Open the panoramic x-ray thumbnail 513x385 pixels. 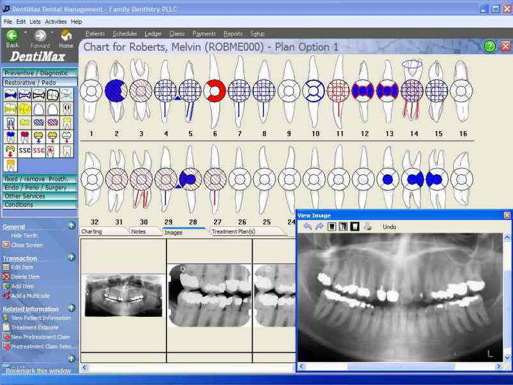(123, 296)
